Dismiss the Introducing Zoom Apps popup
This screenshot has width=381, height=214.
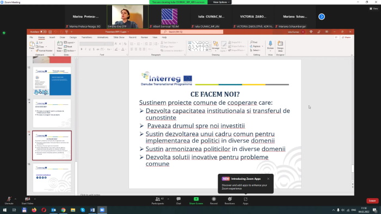pos(268,179)
